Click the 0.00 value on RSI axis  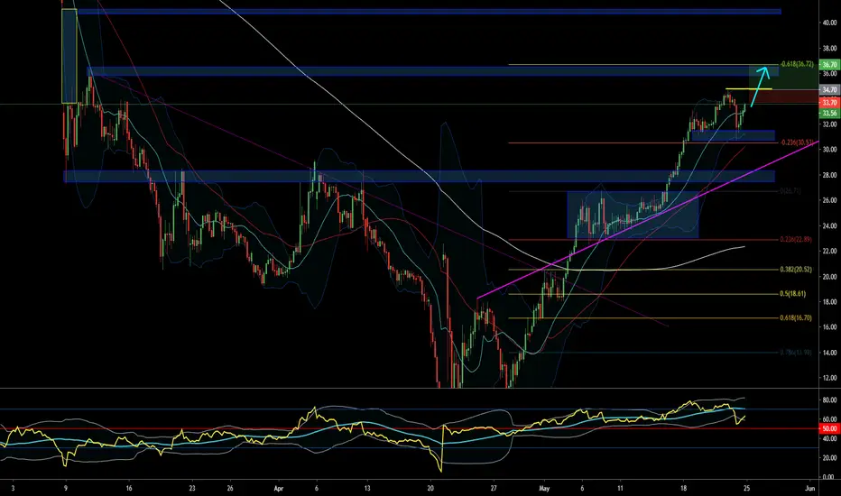pos(830,477)
